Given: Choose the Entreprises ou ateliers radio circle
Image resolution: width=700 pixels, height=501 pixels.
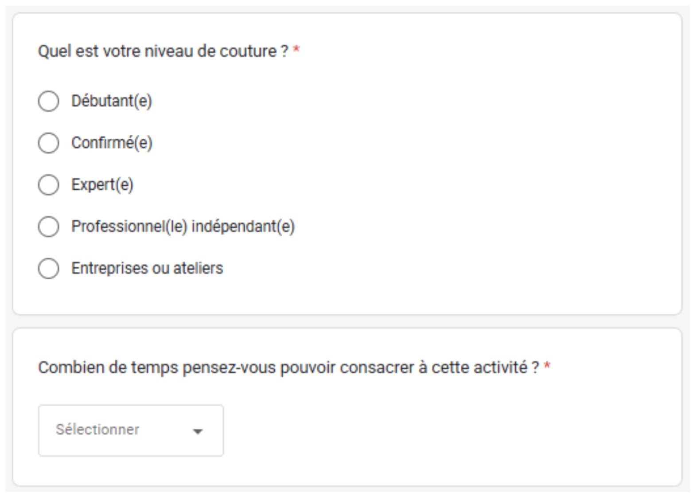Looking at the screenshot, I should pyautogui.click(x=48, y=268).
